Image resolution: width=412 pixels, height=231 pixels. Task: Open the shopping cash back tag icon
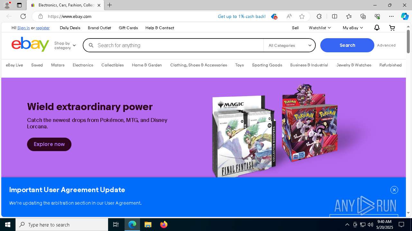click(x=274, y=16)
